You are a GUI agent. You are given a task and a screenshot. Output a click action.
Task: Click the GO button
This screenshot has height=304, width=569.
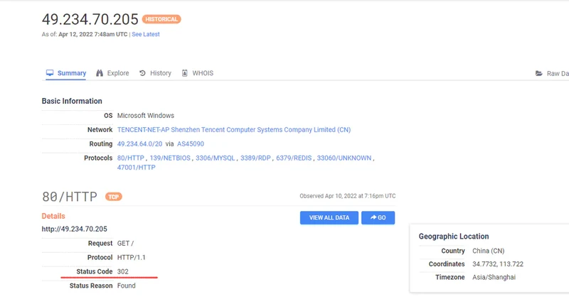click(378, 218)
